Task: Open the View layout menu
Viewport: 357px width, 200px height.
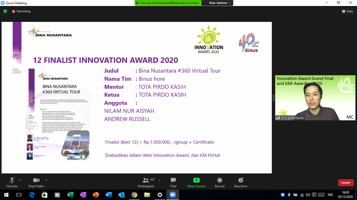Action: pos(348,11)
